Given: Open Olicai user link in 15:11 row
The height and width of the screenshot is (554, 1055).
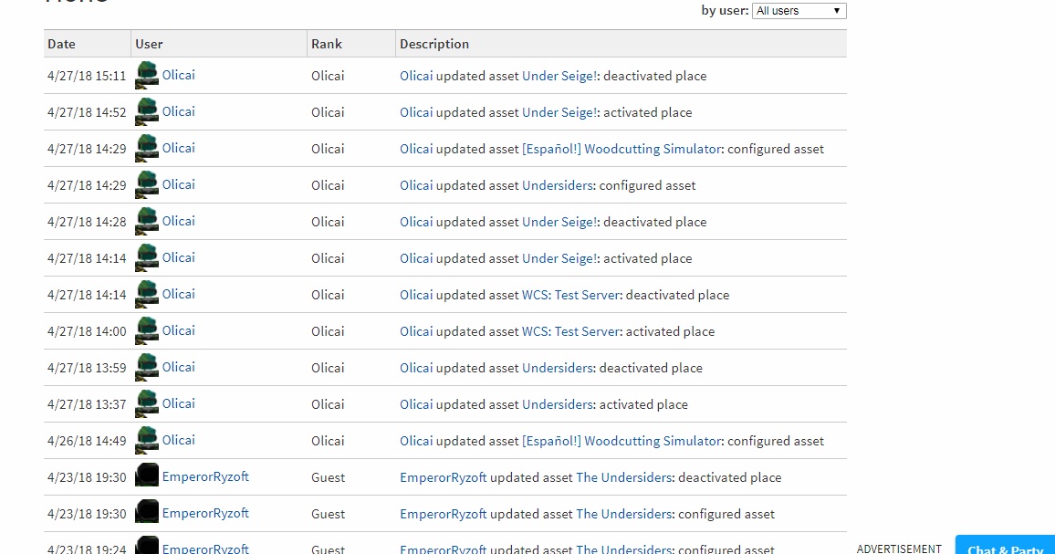Looking at the screenshot, I should click(178, 75).
